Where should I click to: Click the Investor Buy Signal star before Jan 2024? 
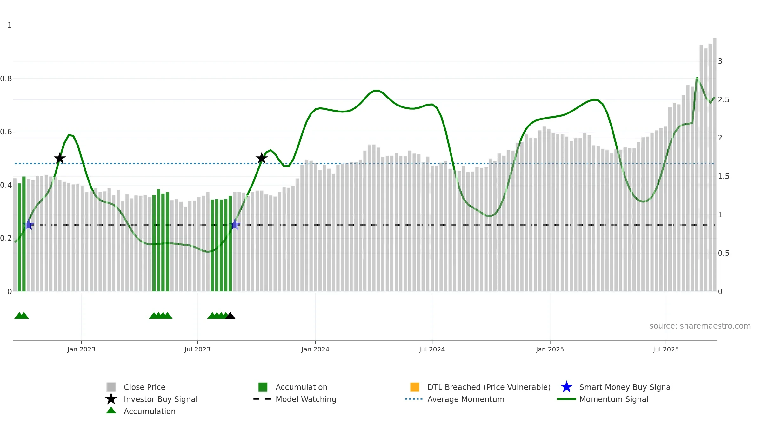click(x=262, y=158)
